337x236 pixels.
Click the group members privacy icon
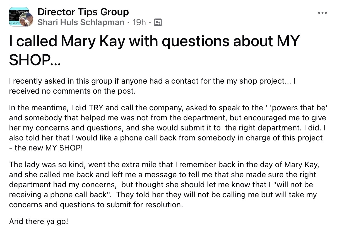tap(158, 22)
